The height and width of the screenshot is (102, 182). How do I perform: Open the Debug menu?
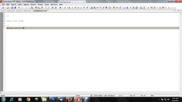[x=26, y=5]
